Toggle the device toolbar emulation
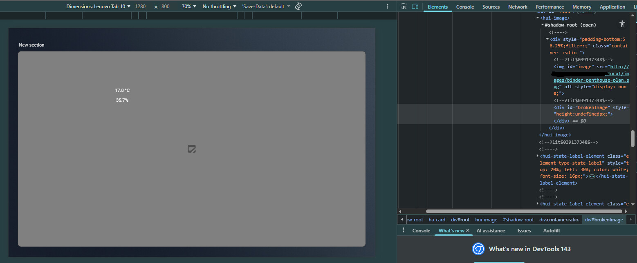Image resolution: width=637 pixels, height=263 pixels. (x=415, y=7)
